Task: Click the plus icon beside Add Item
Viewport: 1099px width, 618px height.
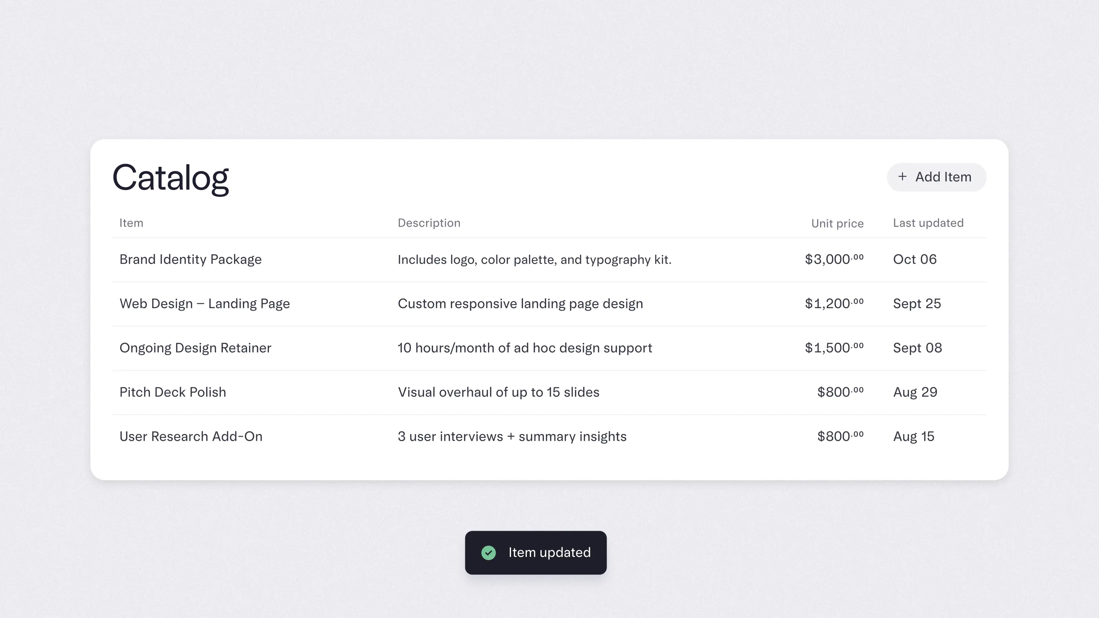Action: [902, 176]
